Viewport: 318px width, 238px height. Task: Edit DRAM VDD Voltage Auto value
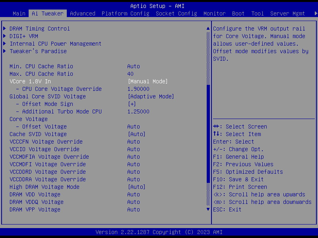(134, 194)
